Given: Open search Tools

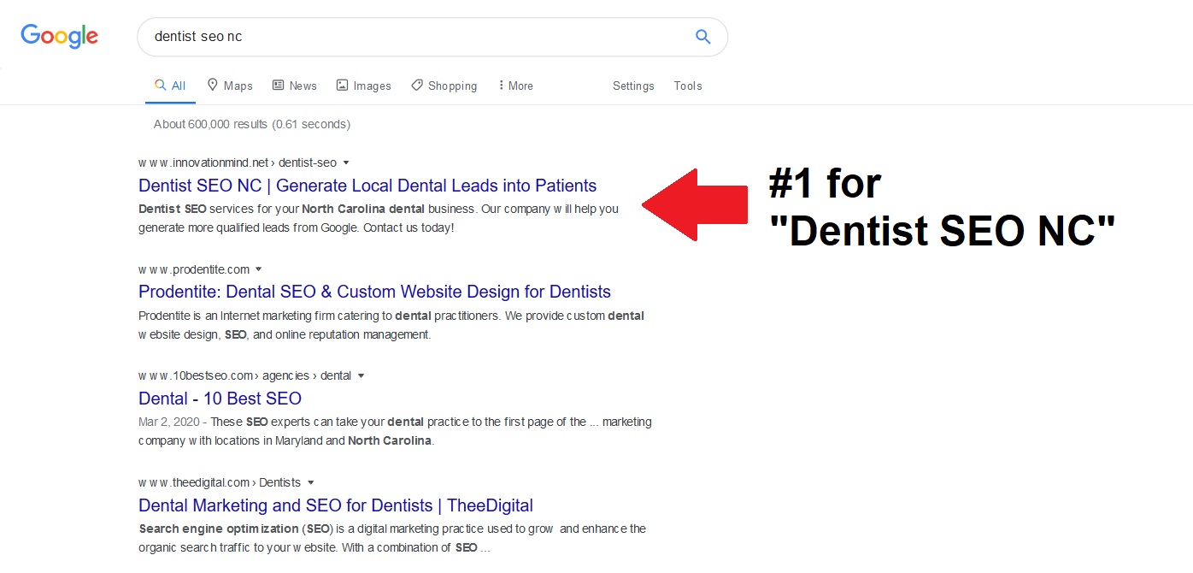Looking at the screenshot, I should [688, 86].
